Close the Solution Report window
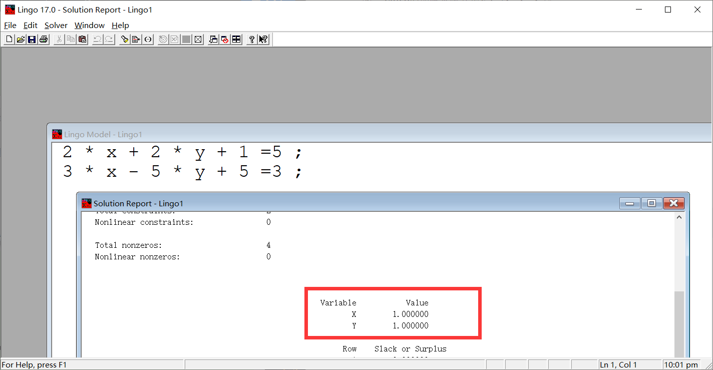Image resolution: width=713 pixels, height=370 pixels. (673, 203)
